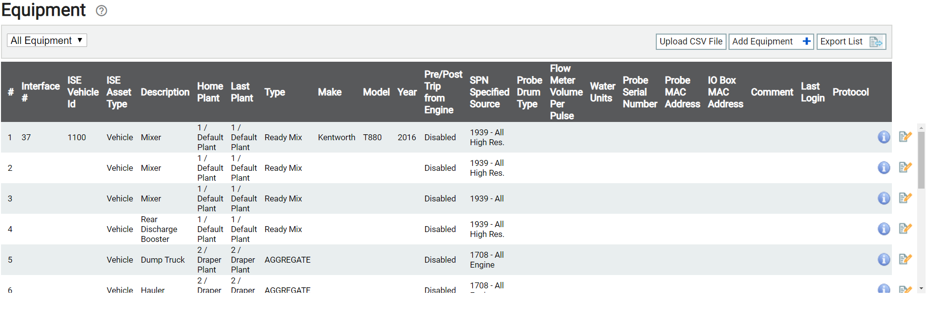Sort by ISE Vehicle Id column header
The width and height of the screenshot is (929, 315).
[83, 92]
